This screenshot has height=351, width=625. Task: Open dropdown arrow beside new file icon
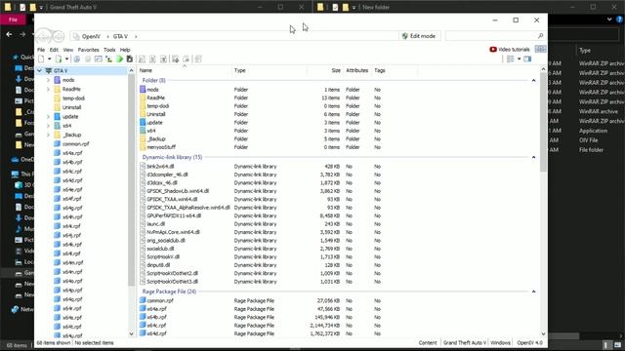click(50, 59)
